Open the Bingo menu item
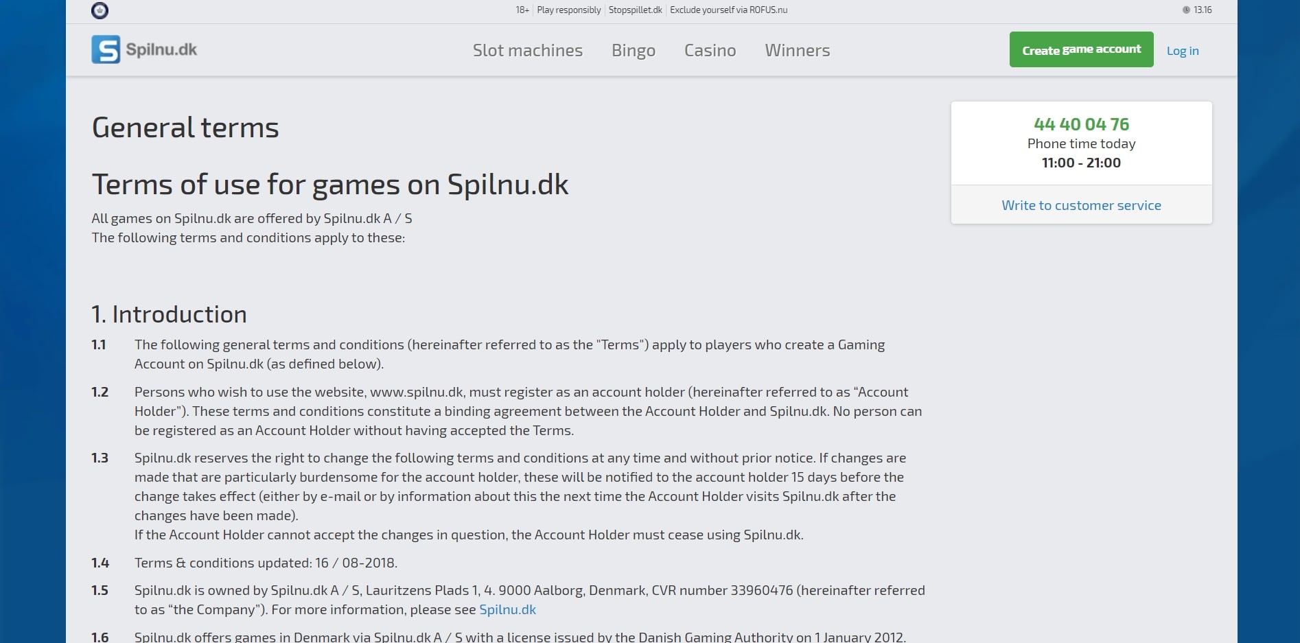Screen dimensions: 1300x643 click(634, 51)
